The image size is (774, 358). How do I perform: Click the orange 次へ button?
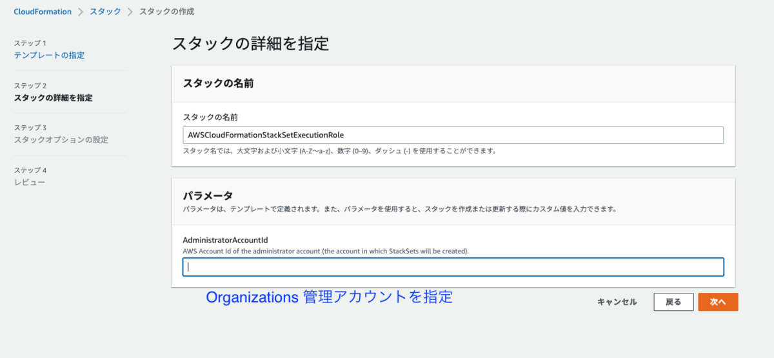pyautogui.click(x=718, y=302)
